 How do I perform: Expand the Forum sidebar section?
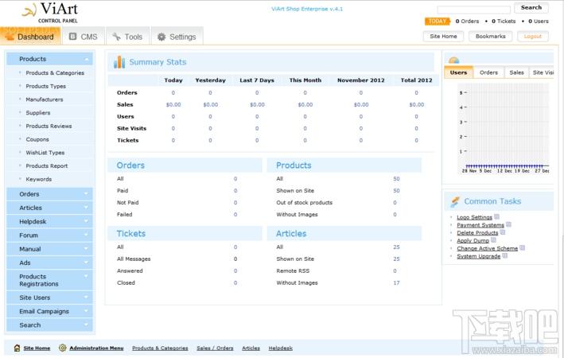[x=49, y=235]
